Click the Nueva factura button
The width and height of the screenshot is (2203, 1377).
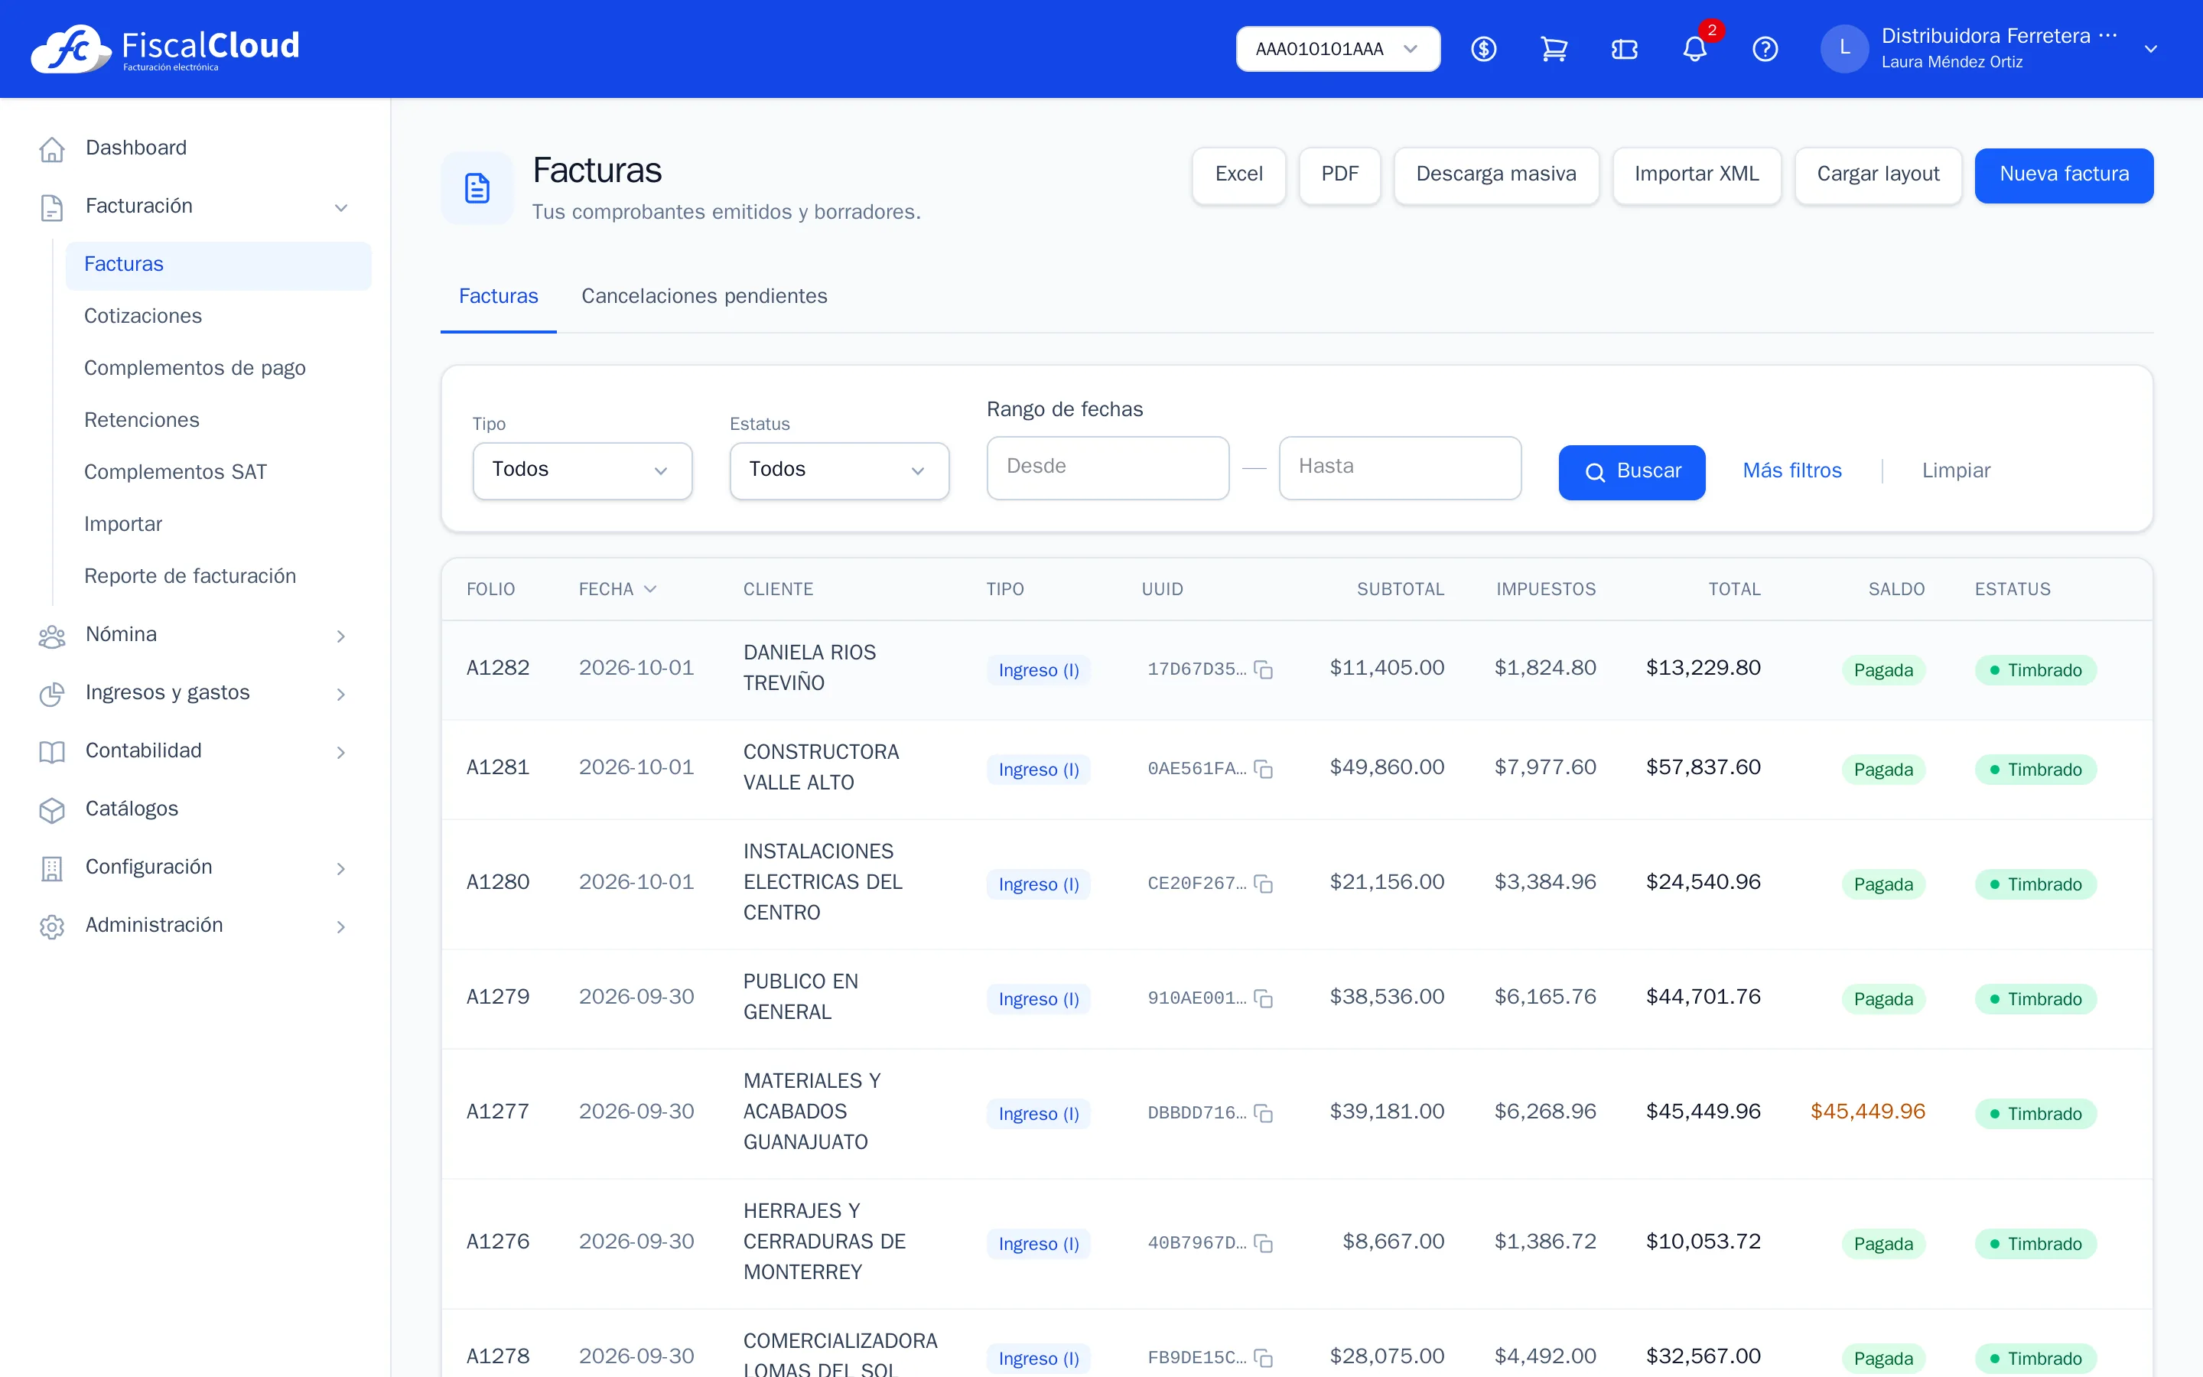pyautogui.click(x=2064, y=175)
